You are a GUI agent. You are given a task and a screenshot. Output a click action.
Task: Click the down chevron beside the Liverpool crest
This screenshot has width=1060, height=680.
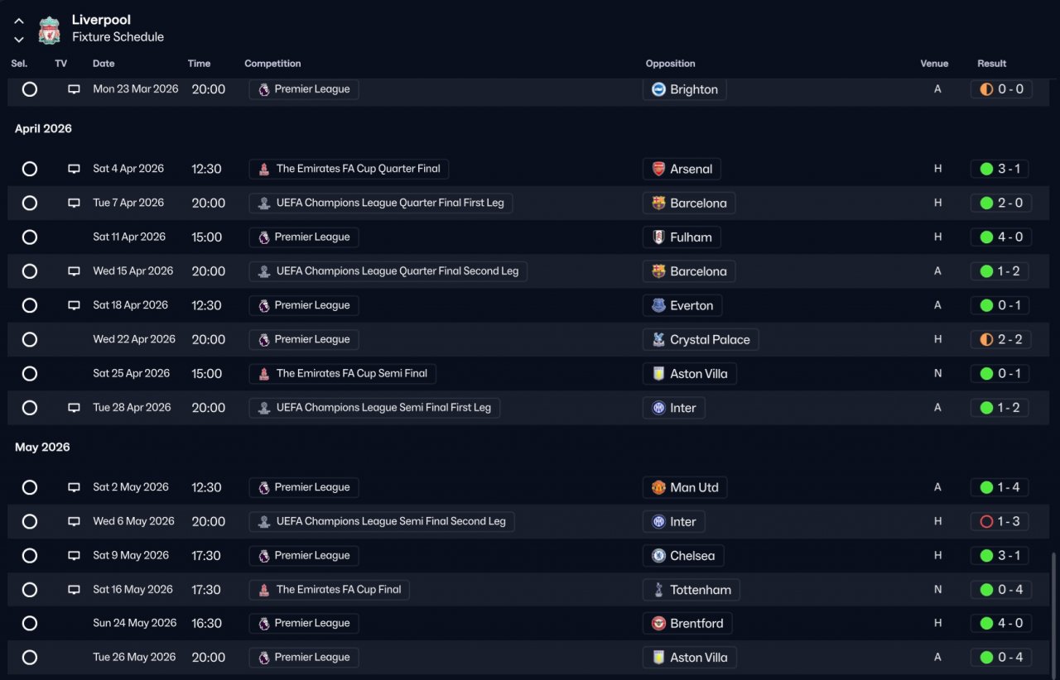click(x=19, y=39)
